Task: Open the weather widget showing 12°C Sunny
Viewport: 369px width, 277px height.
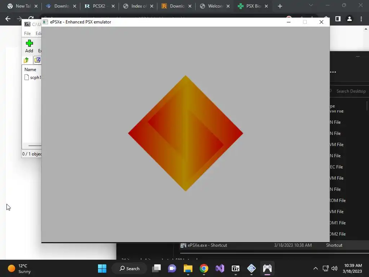Action: [19, 268]
